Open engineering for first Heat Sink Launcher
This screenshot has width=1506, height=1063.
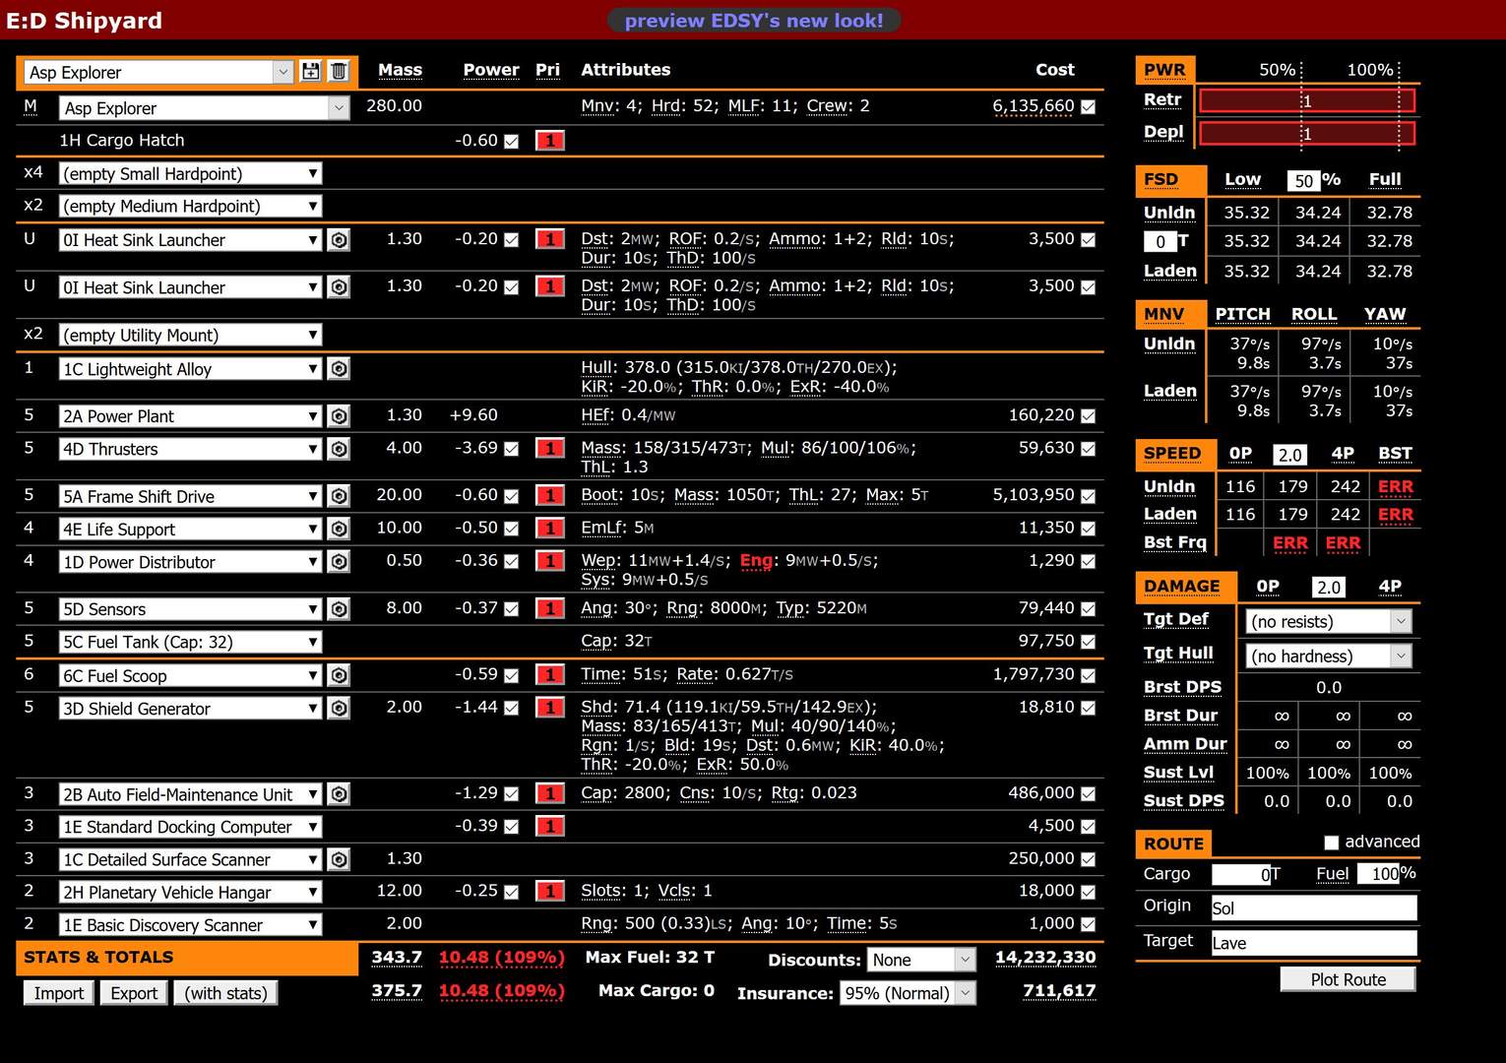[x=339, y=239]
